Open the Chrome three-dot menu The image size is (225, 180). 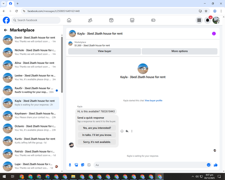click(x=221, y=11)
